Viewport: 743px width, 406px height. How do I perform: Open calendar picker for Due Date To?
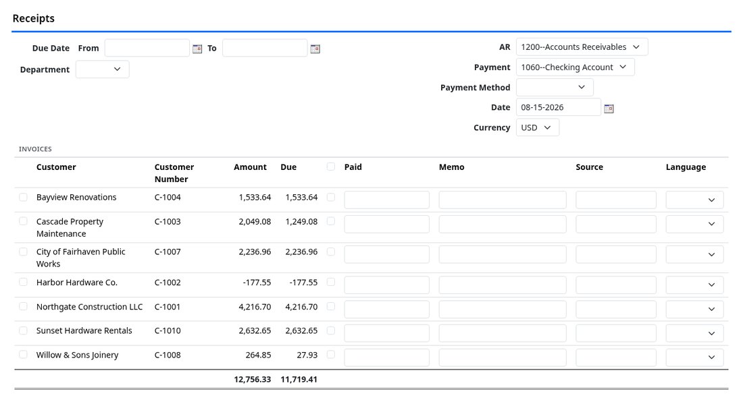click(x=315, y=49)
